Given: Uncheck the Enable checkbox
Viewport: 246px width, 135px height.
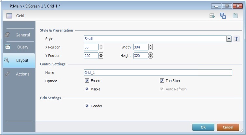Looking at the screenshot, I should point(87,81).
